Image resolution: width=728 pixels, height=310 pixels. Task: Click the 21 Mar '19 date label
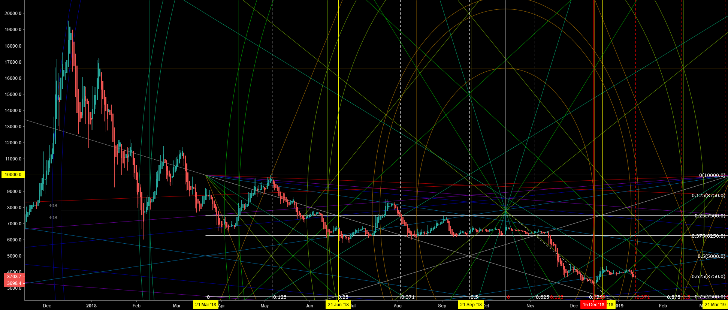pos(715,305)
